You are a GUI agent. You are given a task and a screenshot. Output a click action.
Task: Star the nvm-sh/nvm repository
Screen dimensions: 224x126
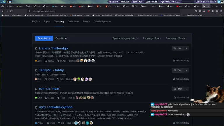pos(178,89)
